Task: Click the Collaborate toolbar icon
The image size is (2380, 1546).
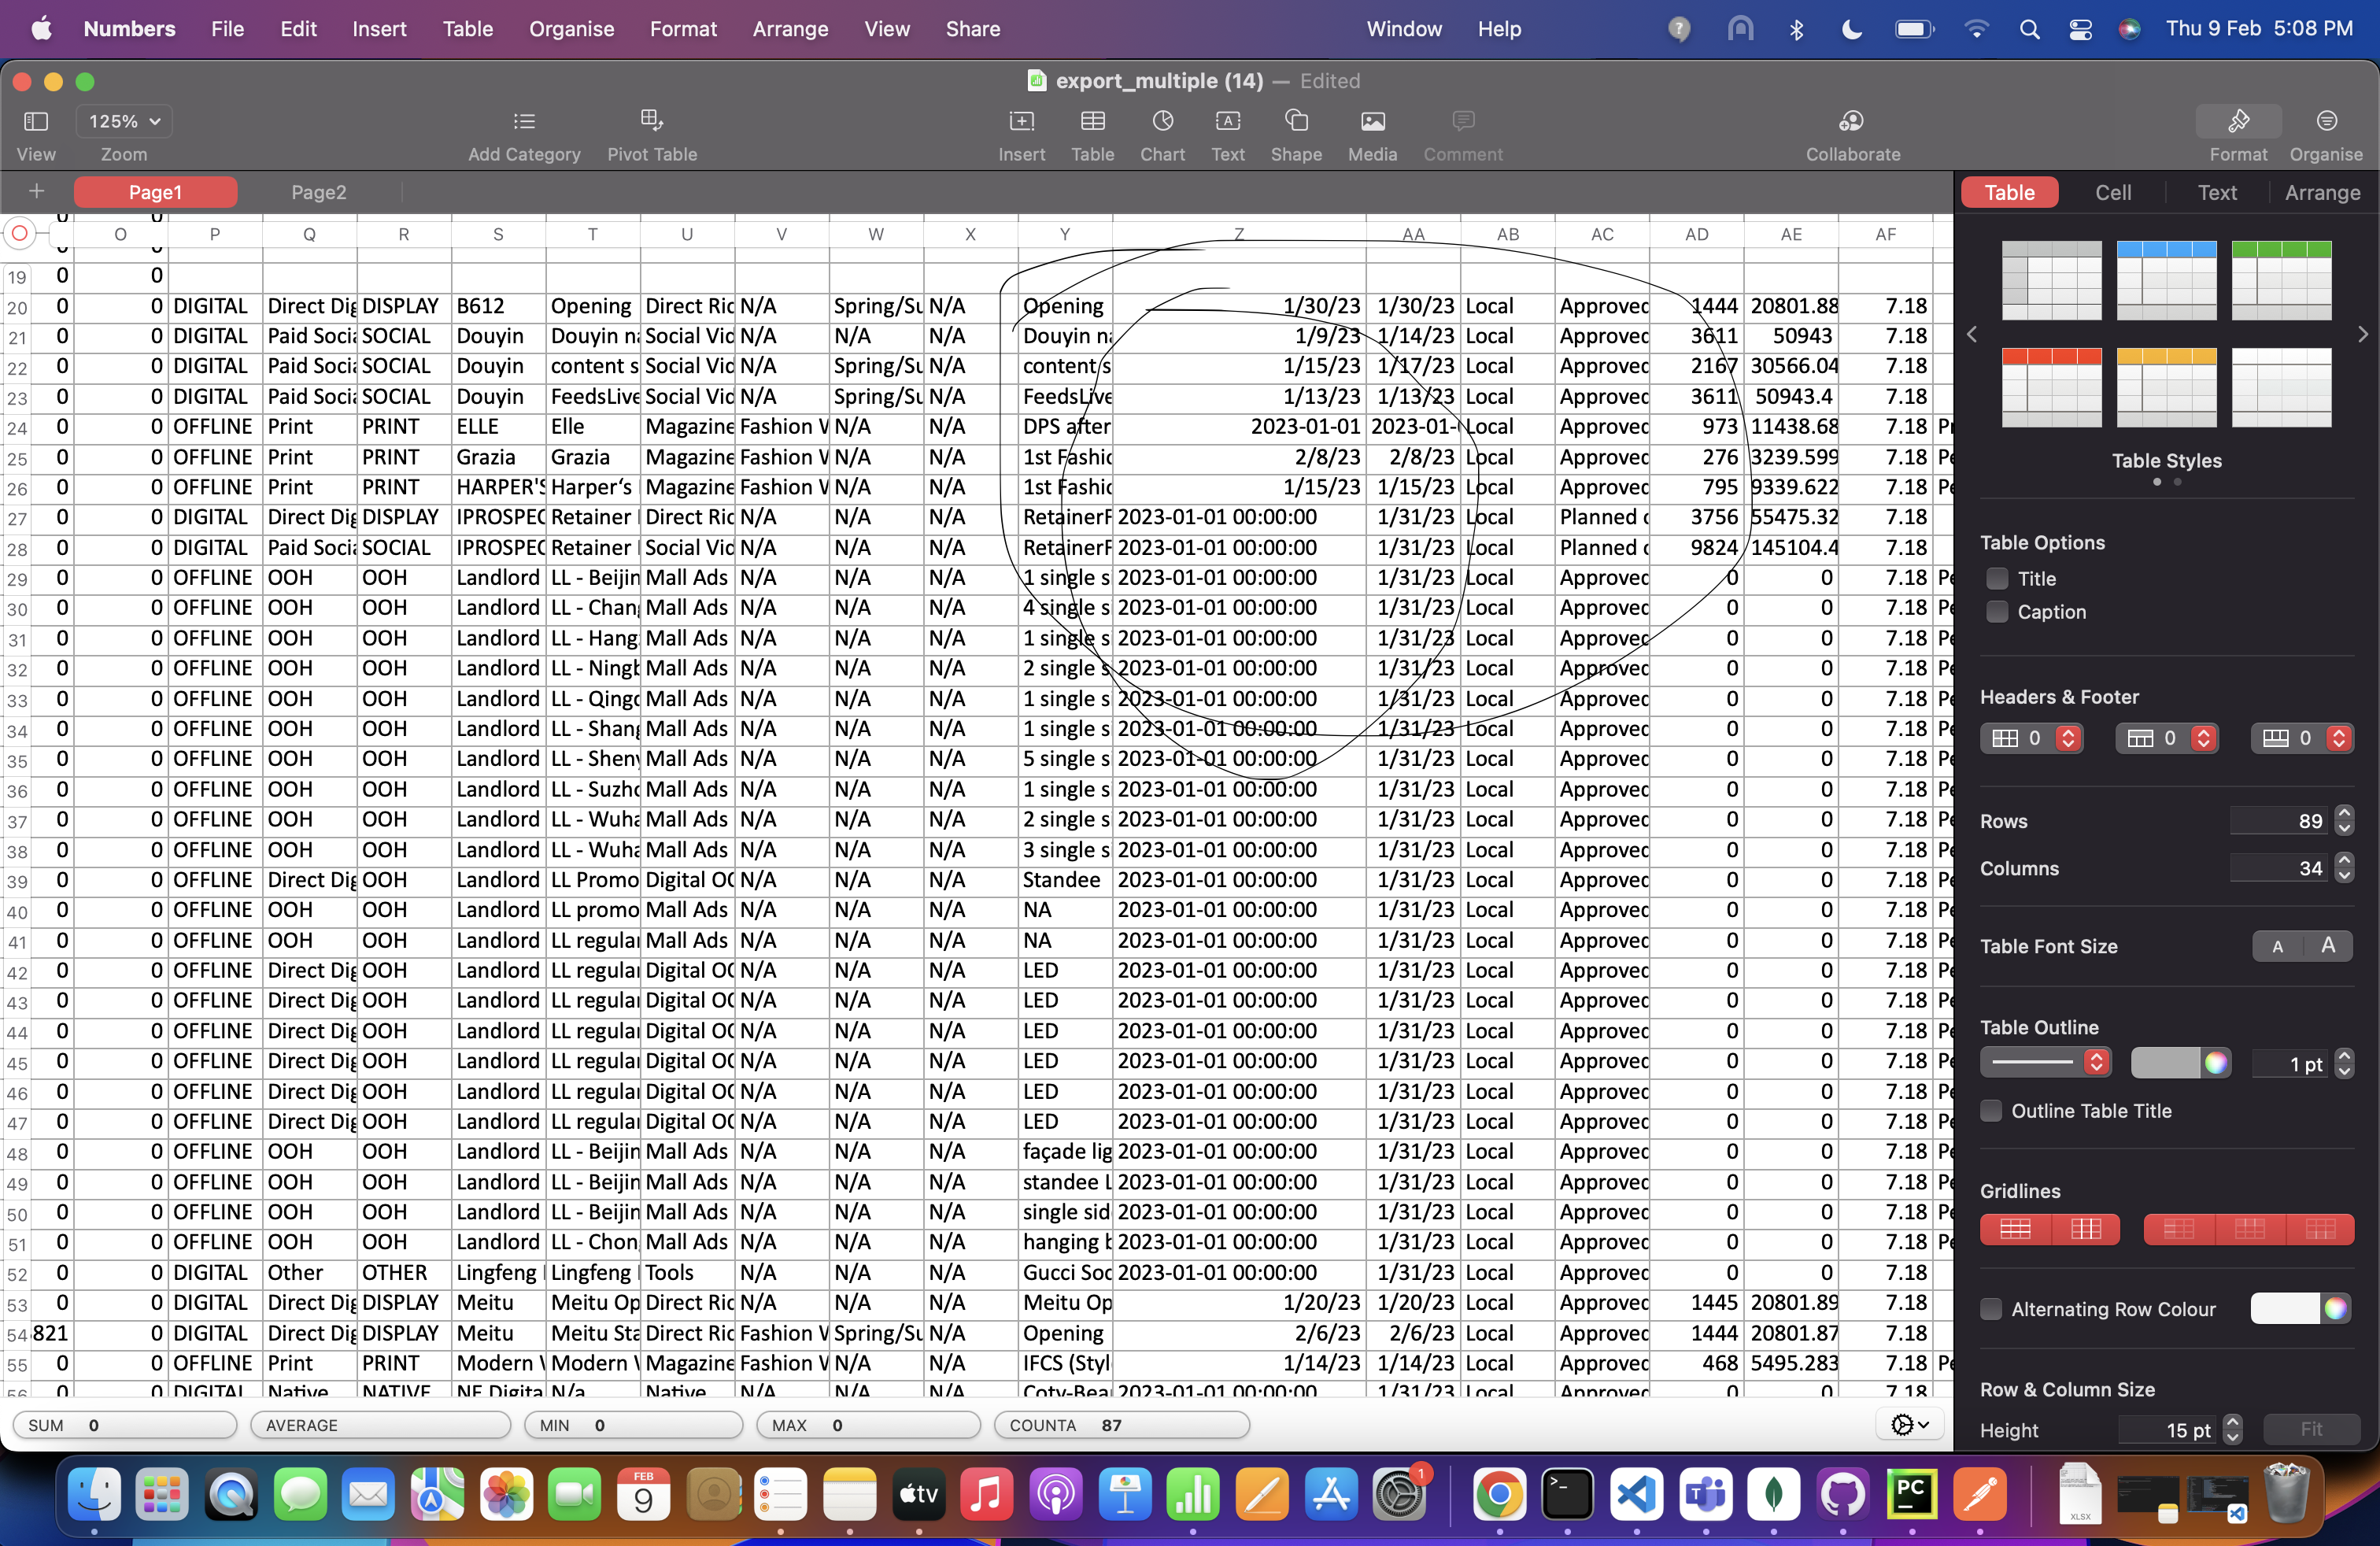Action: [1852, 122]
